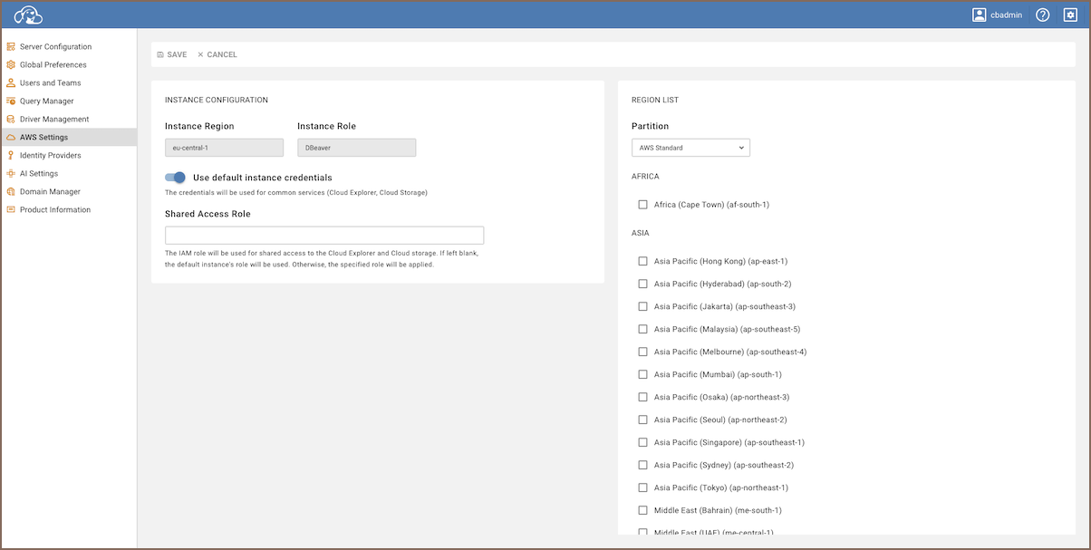The image size is (1091, 550).
Task: Open the settings gear icon in header
Action: tap(1070, 15)
